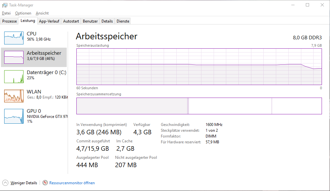Show the Details tab
Viewport: 330px width, 191px height.
point(107,21)
